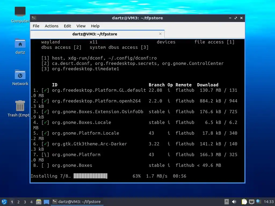Image resolution: width=275 pixels, height=206 pixels.
Task: Click the checkmark for org.gtk.Gtk3theme.Arc-Darker
Action: pos(45,144)
